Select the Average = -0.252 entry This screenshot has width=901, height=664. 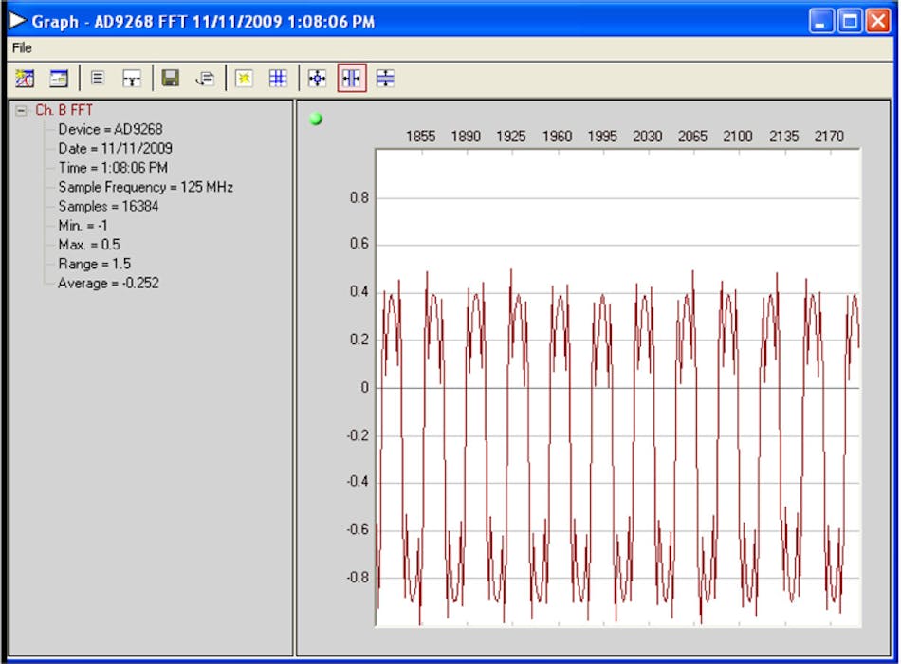[108, 283]
